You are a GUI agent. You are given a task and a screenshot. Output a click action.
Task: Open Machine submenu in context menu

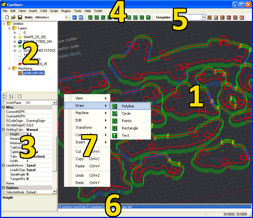87,113
